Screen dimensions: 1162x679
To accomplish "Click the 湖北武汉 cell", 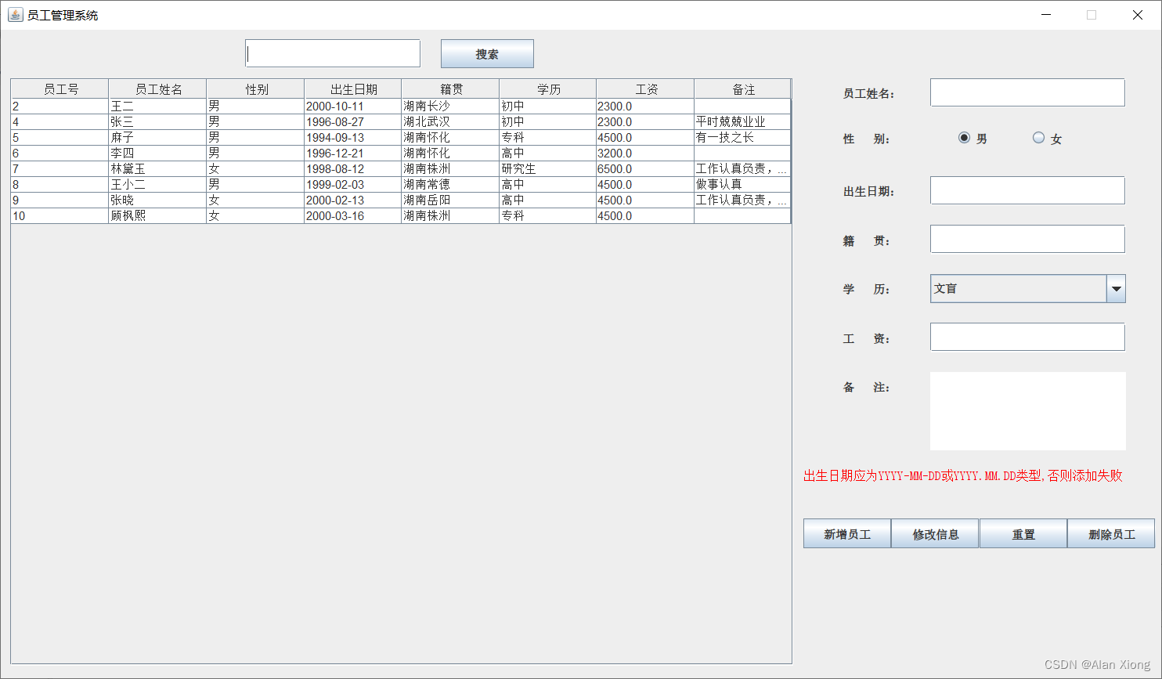I will pyautogui.click(x=450, y=121).
